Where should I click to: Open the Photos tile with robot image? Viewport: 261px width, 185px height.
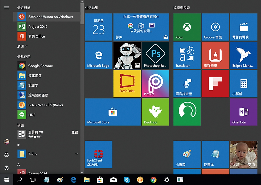[x=127, y=55]
